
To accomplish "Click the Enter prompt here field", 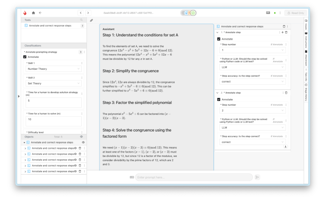I will coord(193,177).
